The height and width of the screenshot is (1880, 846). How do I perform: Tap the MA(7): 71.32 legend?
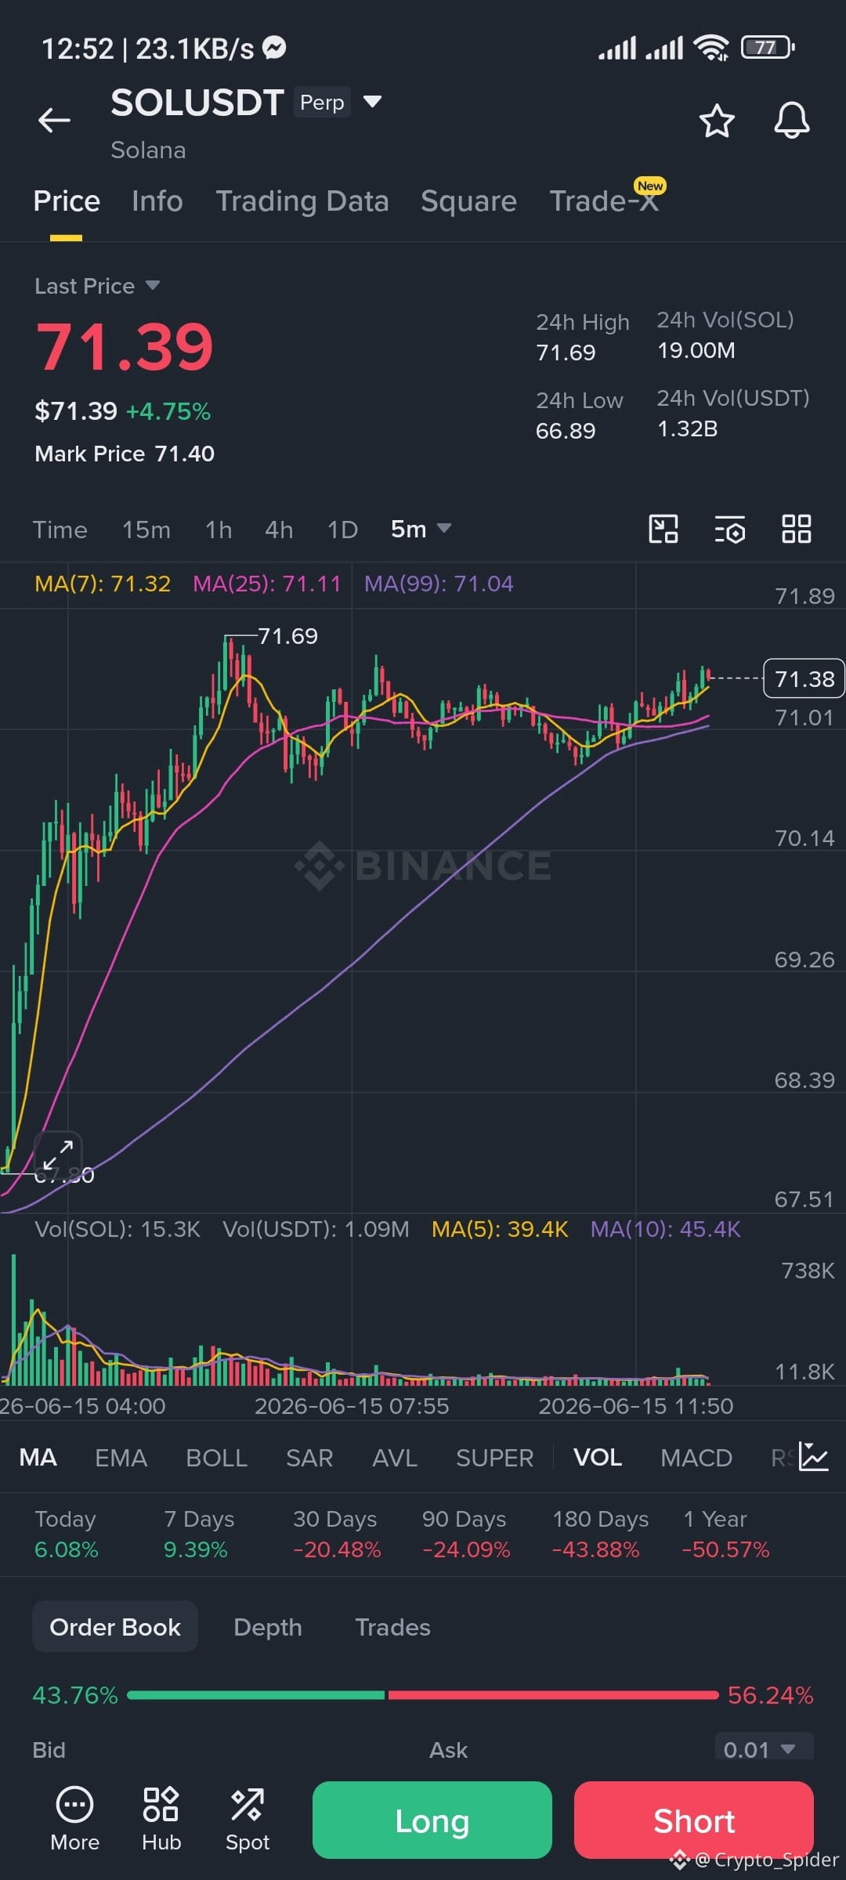coord(103,584)
